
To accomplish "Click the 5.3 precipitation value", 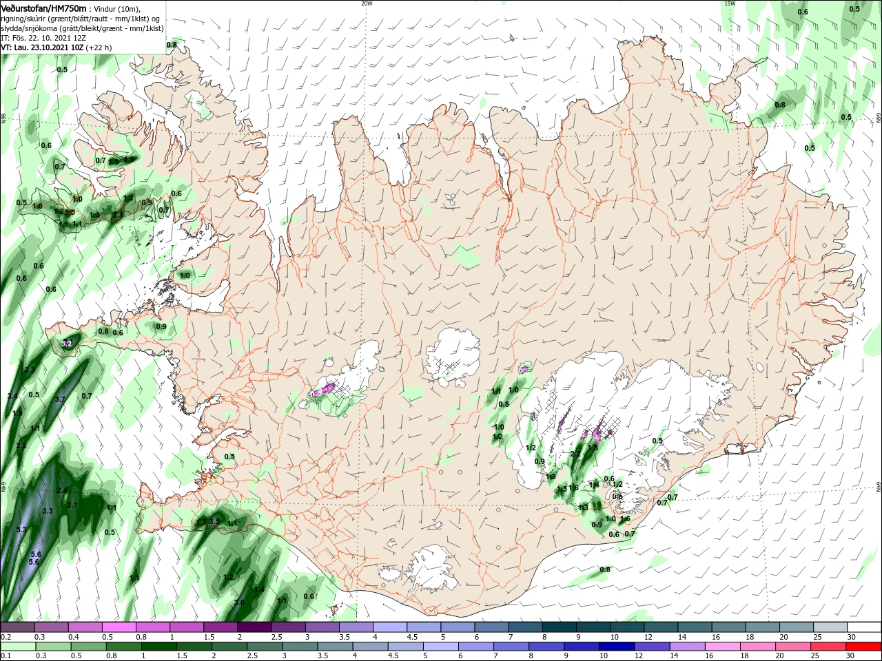I will (x=21, y=529).
